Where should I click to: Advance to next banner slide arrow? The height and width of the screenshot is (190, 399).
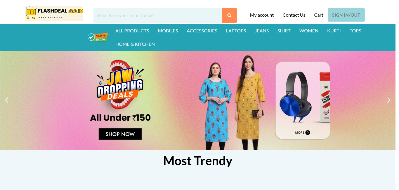pyautogui.click(x=389, y=100)
